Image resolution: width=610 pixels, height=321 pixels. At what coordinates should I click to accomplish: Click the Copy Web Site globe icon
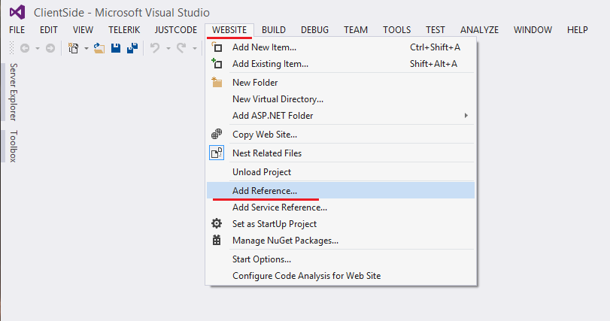(x=217, y=134)
